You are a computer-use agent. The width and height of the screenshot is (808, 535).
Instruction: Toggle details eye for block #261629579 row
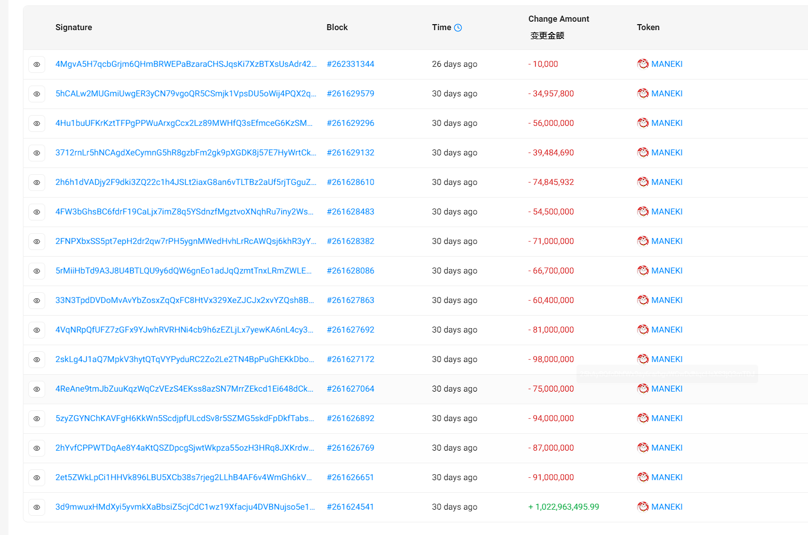pyautogui.click(x=37, y=94)
